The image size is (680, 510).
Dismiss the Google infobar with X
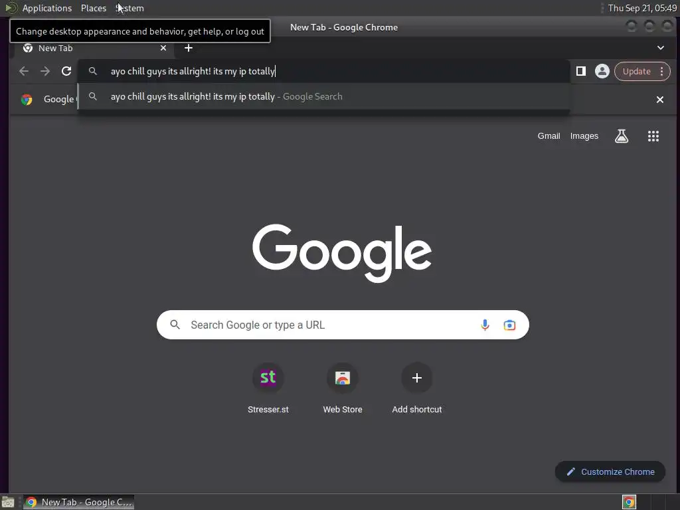click(660, 100)
